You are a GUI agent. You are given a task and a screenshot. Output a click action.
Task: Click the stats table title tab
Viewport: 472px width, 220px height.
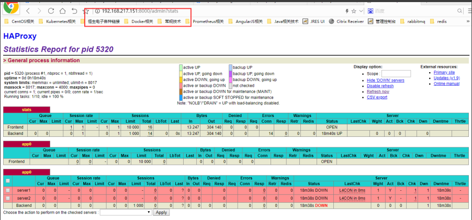pyautogui.click(x=27, y=110)
